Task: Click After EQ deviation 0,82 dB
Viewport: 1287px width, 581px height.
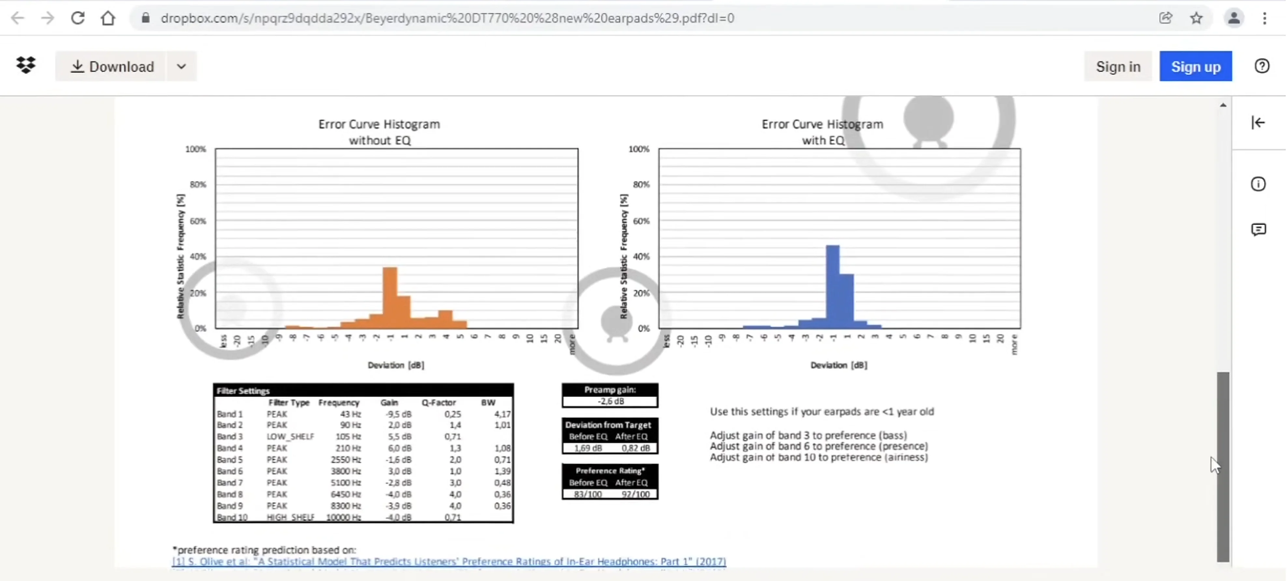Action: coord(635,448)
